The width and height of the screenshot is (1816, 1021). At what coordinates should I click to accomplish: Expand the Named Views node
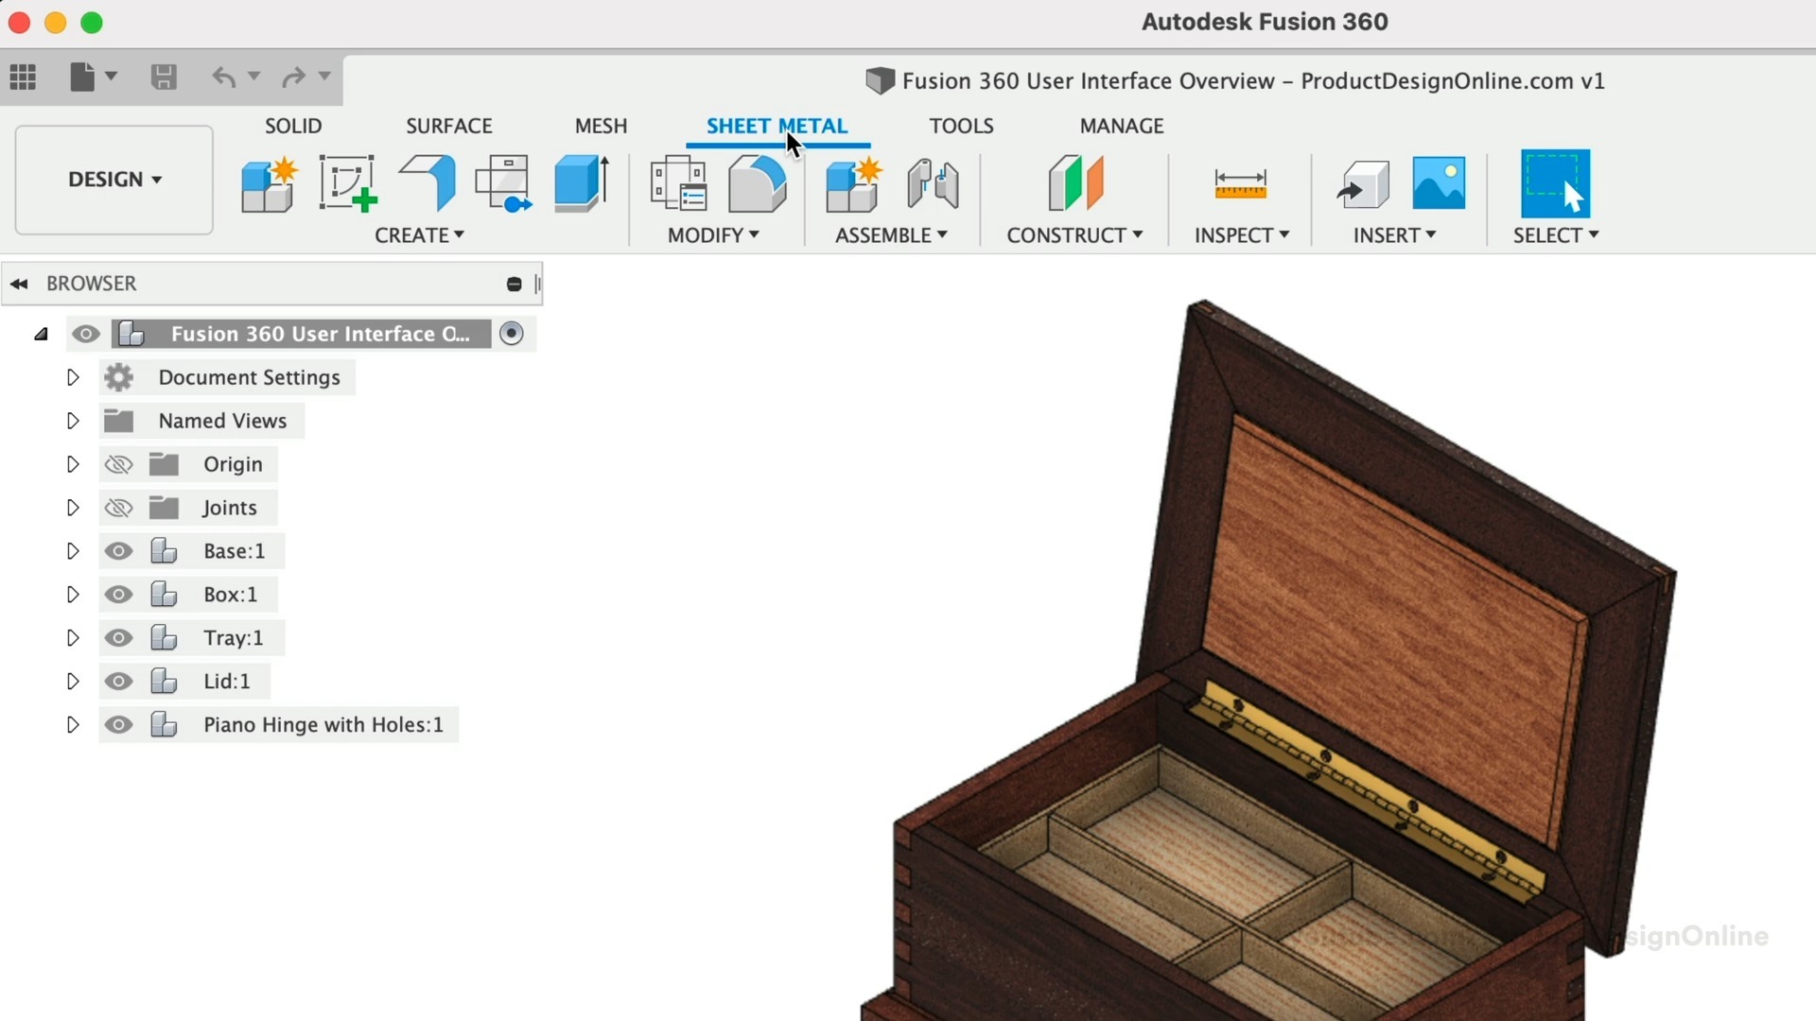point(72,421)
